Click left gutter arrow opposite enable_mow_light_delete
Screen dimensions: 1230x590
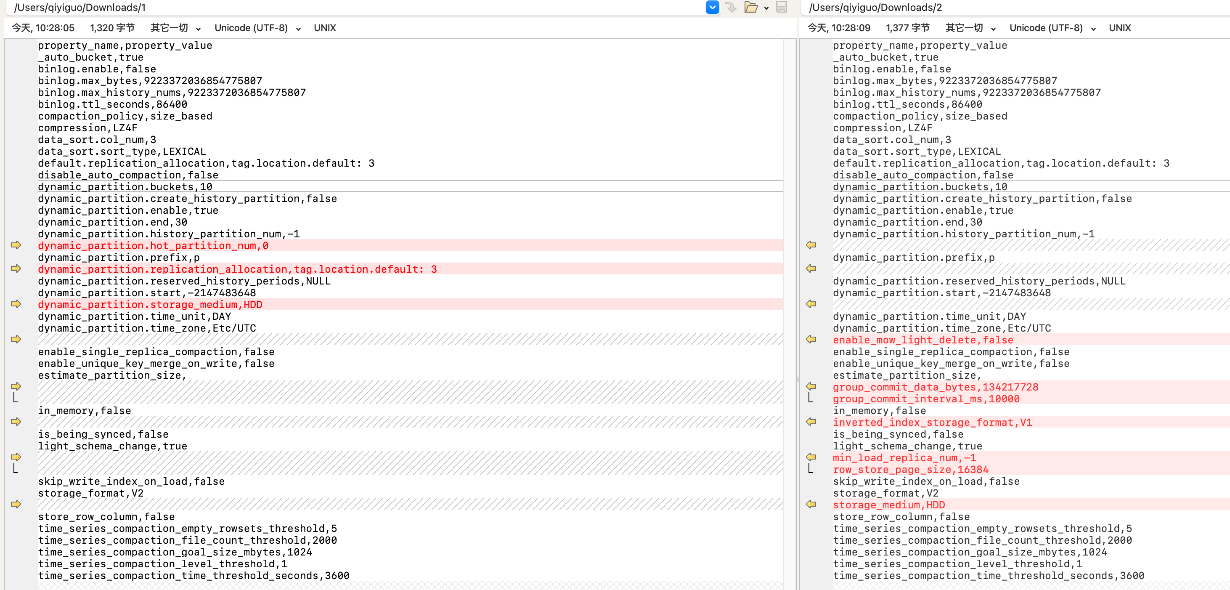(16, 339)
